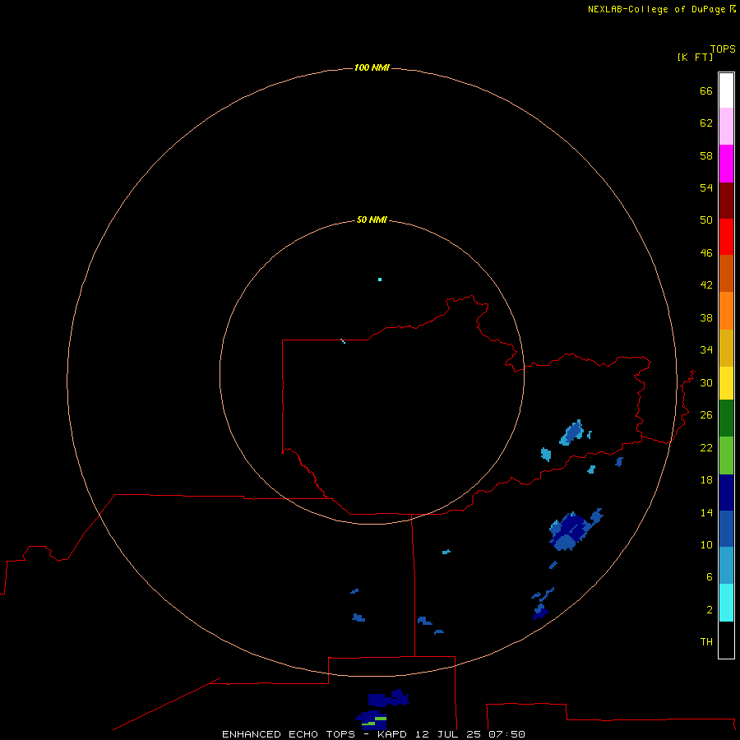The width and height of the screenshot is (740, 740).
Task: Click the '62' legend value label
Action: pyautogui.click(x=706, y=123)
